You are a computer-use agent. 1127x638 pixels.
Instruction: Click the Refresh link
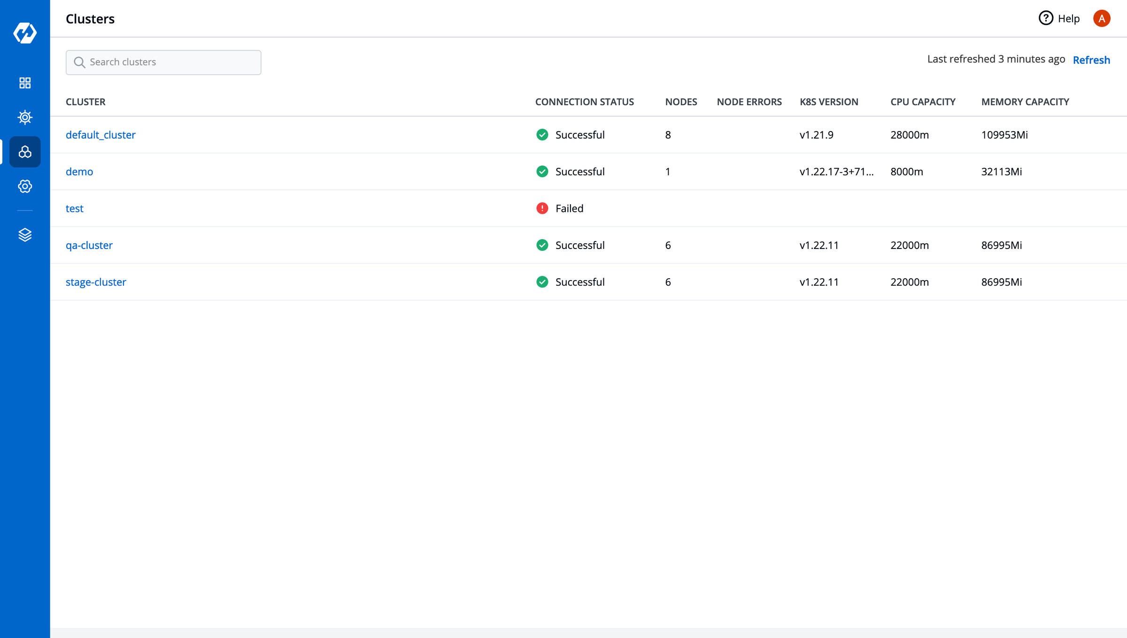pyautogui.click(x=1091, y=60)
